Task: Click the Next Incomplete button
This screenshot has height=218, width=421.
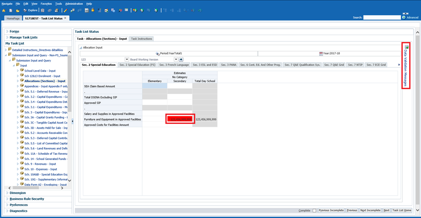Action: click(x=370, y=210)
